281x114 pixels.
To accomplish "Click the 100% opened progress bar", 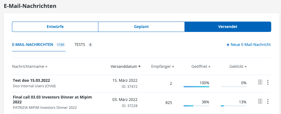I will [x=196, y=87].
